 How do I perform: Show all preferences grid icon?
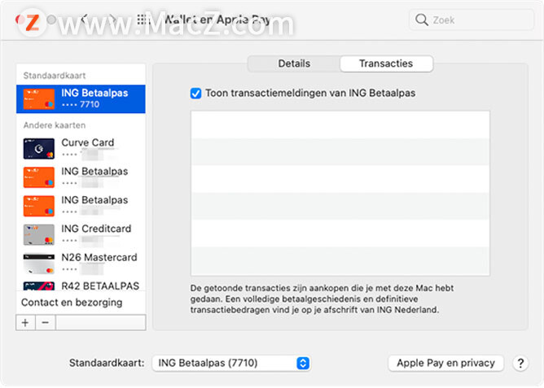(142, 20)
